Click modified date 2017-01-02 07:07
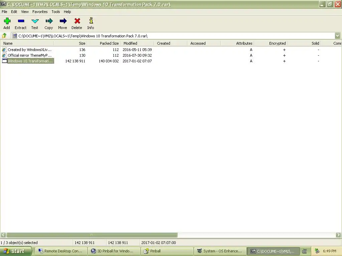 [x=137, y=61]
